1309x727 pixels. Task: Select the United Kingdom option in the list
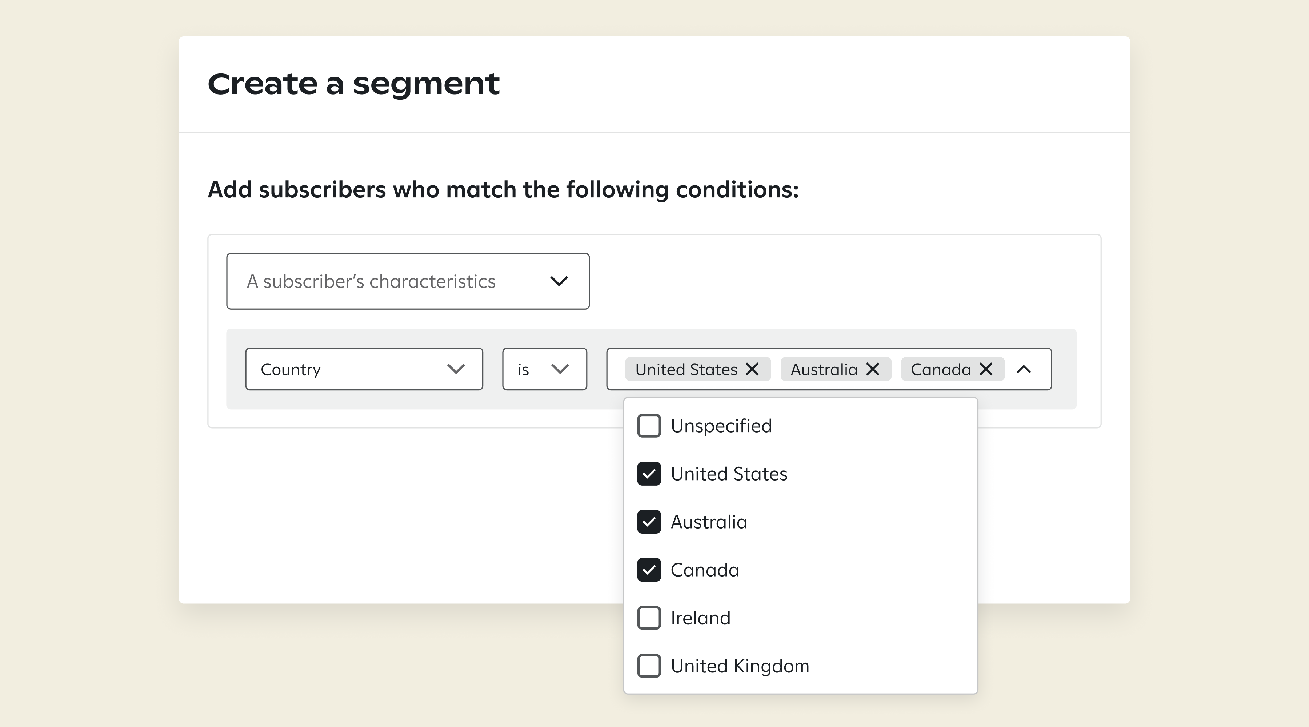(x=739, y=666)
